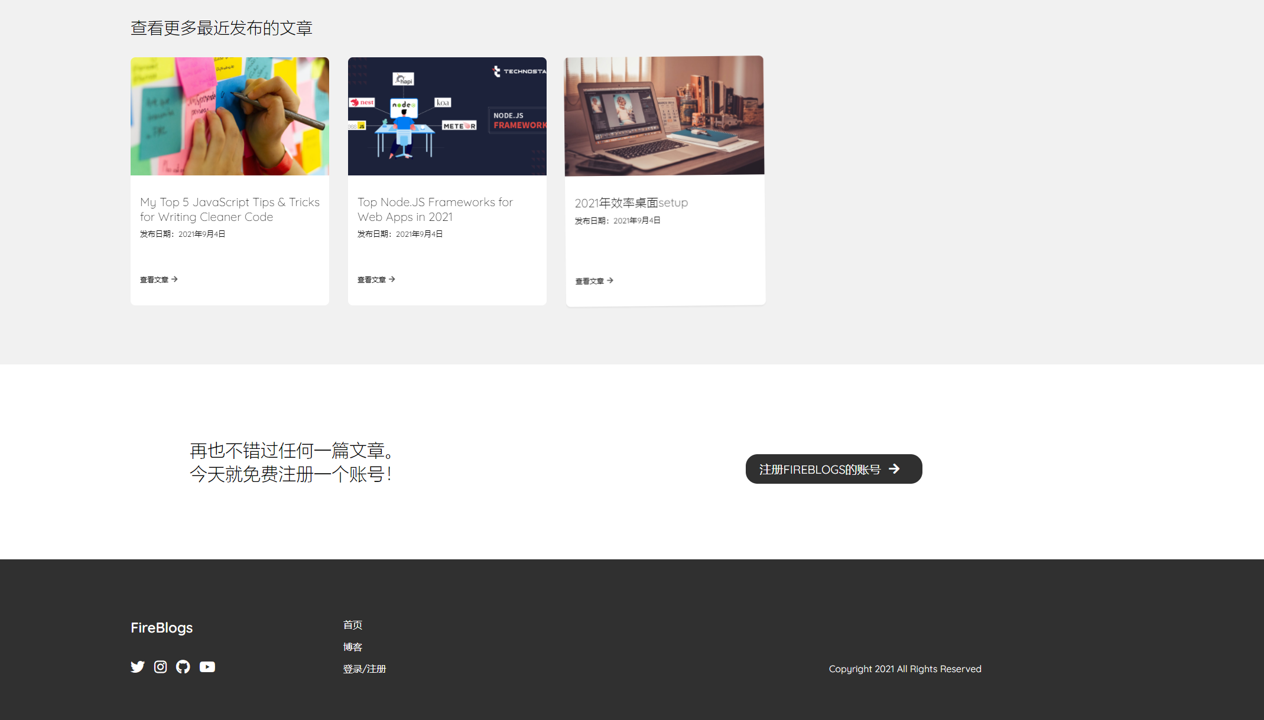
Task: Open the YouTube icon in footer
Action: (207, 667)
